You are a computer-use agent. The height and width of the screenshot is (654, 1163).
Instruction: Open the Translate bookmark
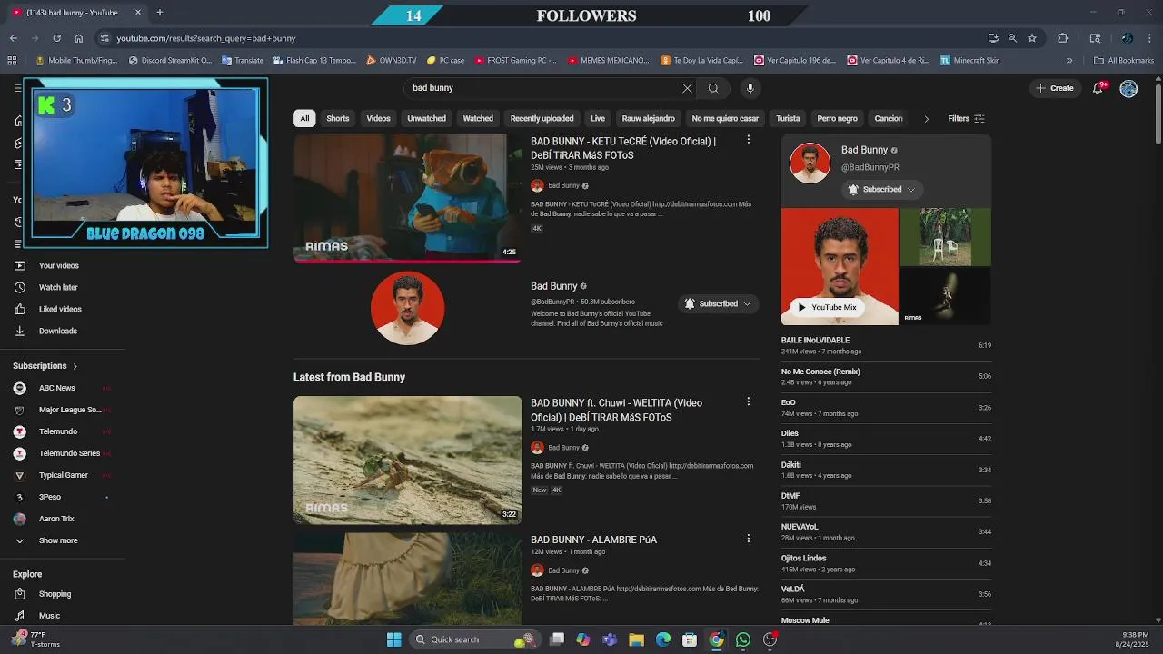[242, 61]
